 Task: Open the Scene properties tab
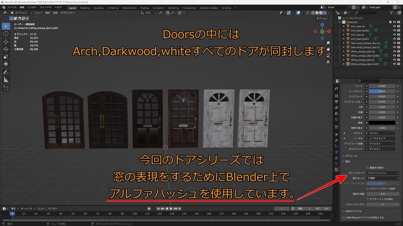[336, 114]
